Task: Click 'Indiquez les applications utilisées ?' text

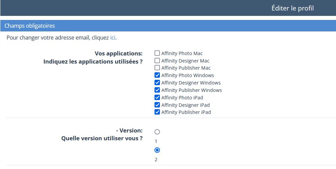Action: pyautogui.click(x=93, y=62)
